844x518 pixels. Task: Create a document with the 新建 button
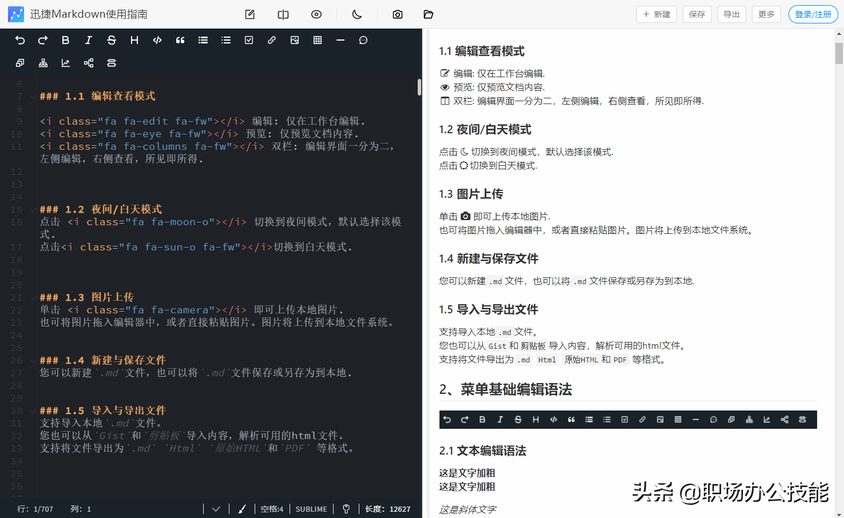656,14
